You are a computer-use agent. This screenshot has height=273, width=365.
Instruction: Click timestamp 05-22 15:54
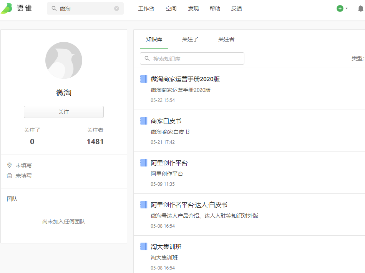pyautogui.click(x=163, y=100)
